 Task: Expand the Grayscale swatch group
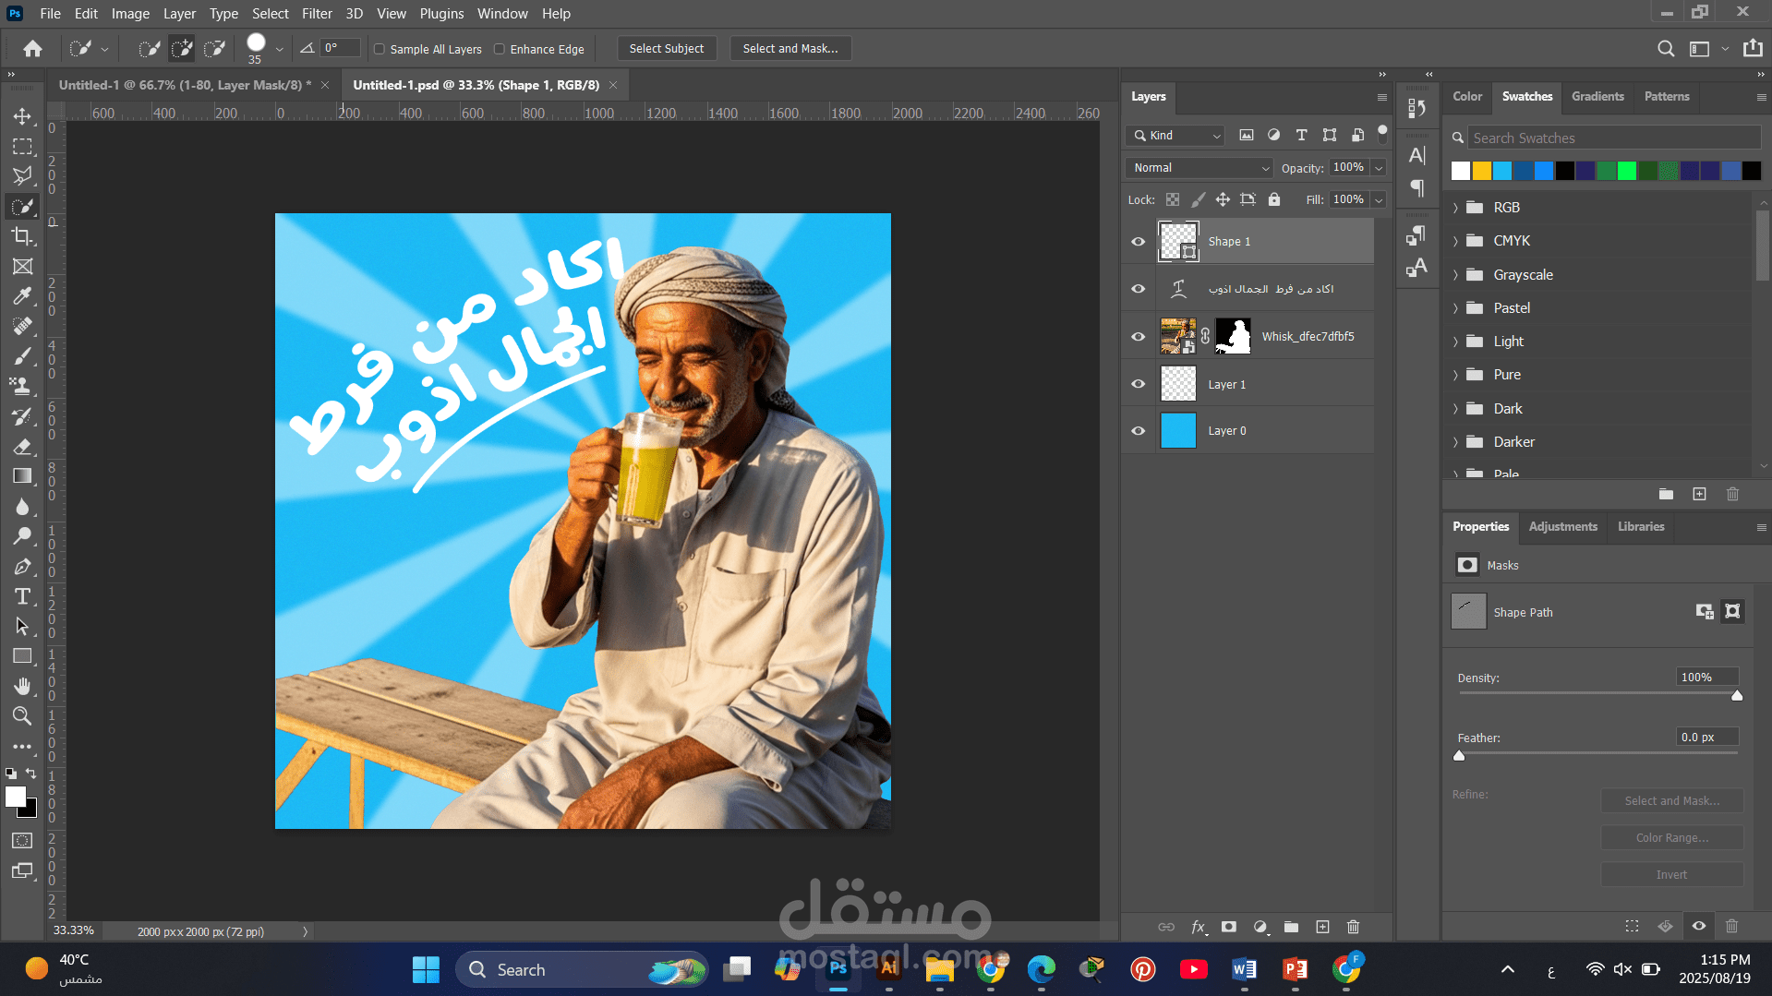coord(1455,275)
